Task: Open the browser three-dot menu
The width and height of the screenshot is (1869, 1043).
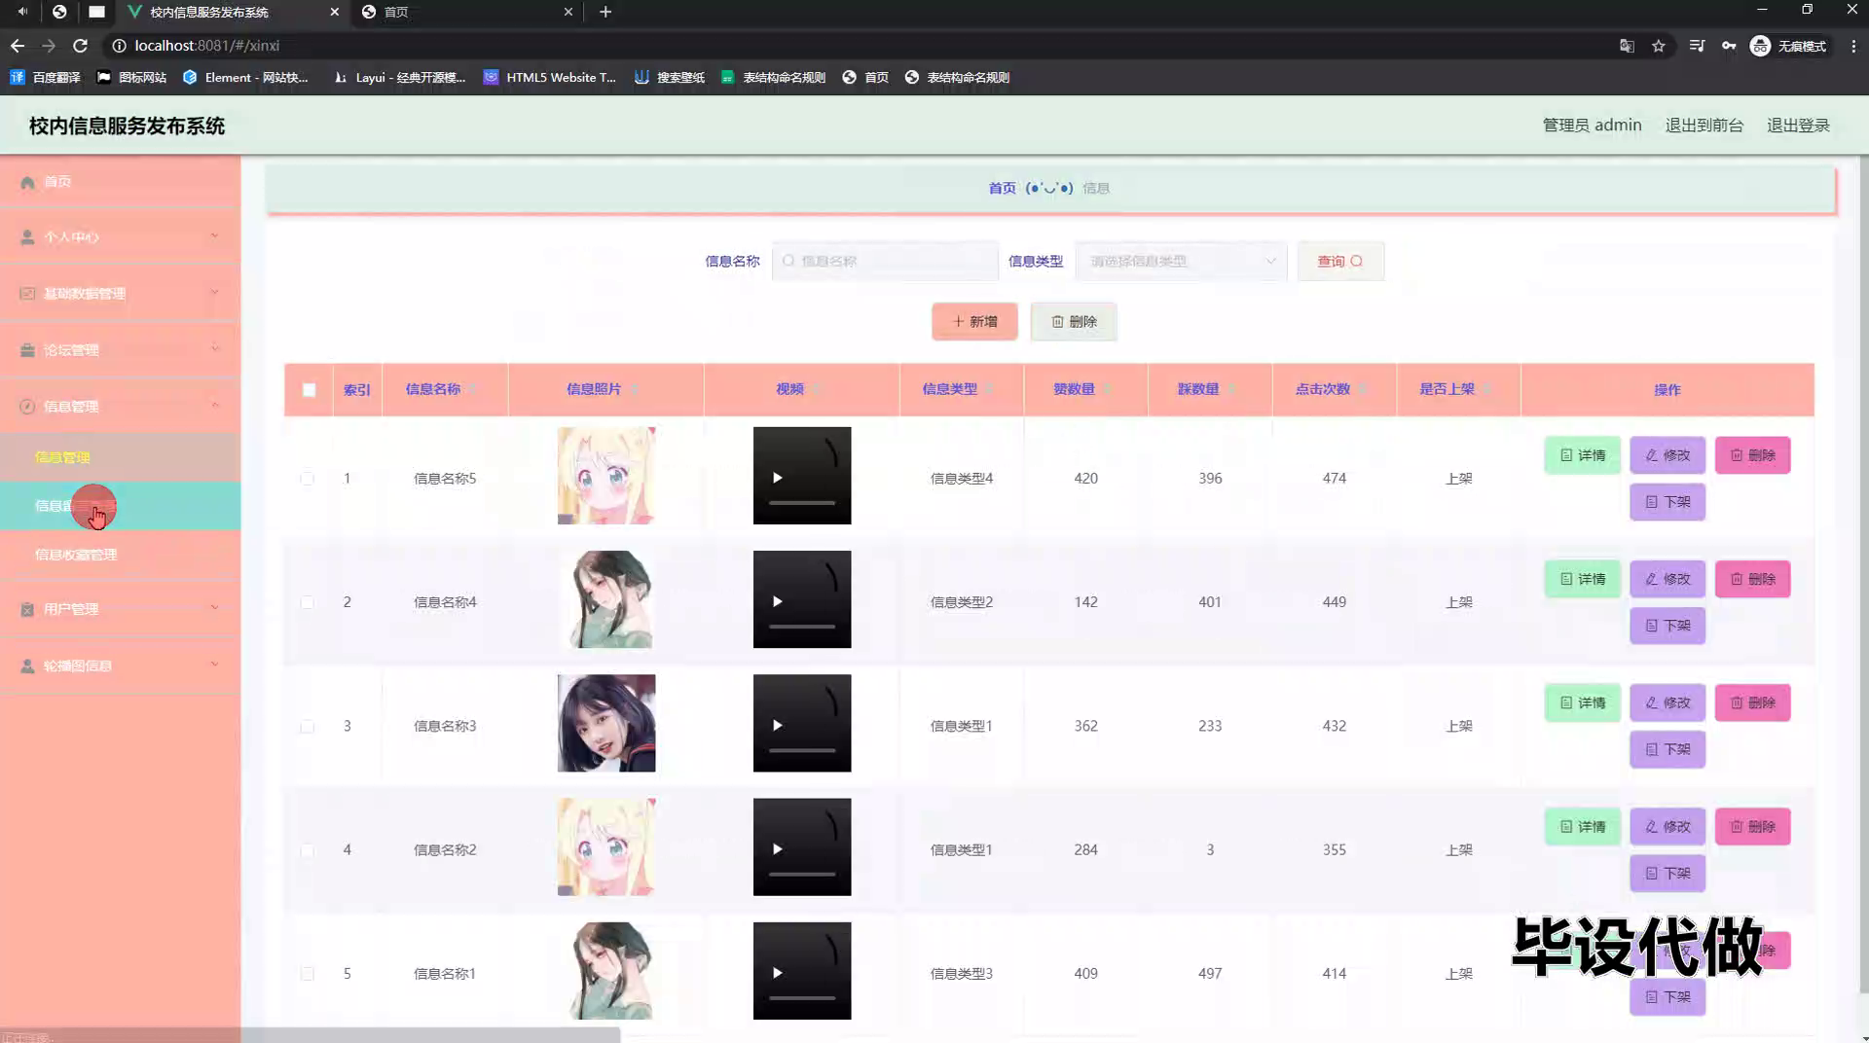Action: (x=1853, y=46)
